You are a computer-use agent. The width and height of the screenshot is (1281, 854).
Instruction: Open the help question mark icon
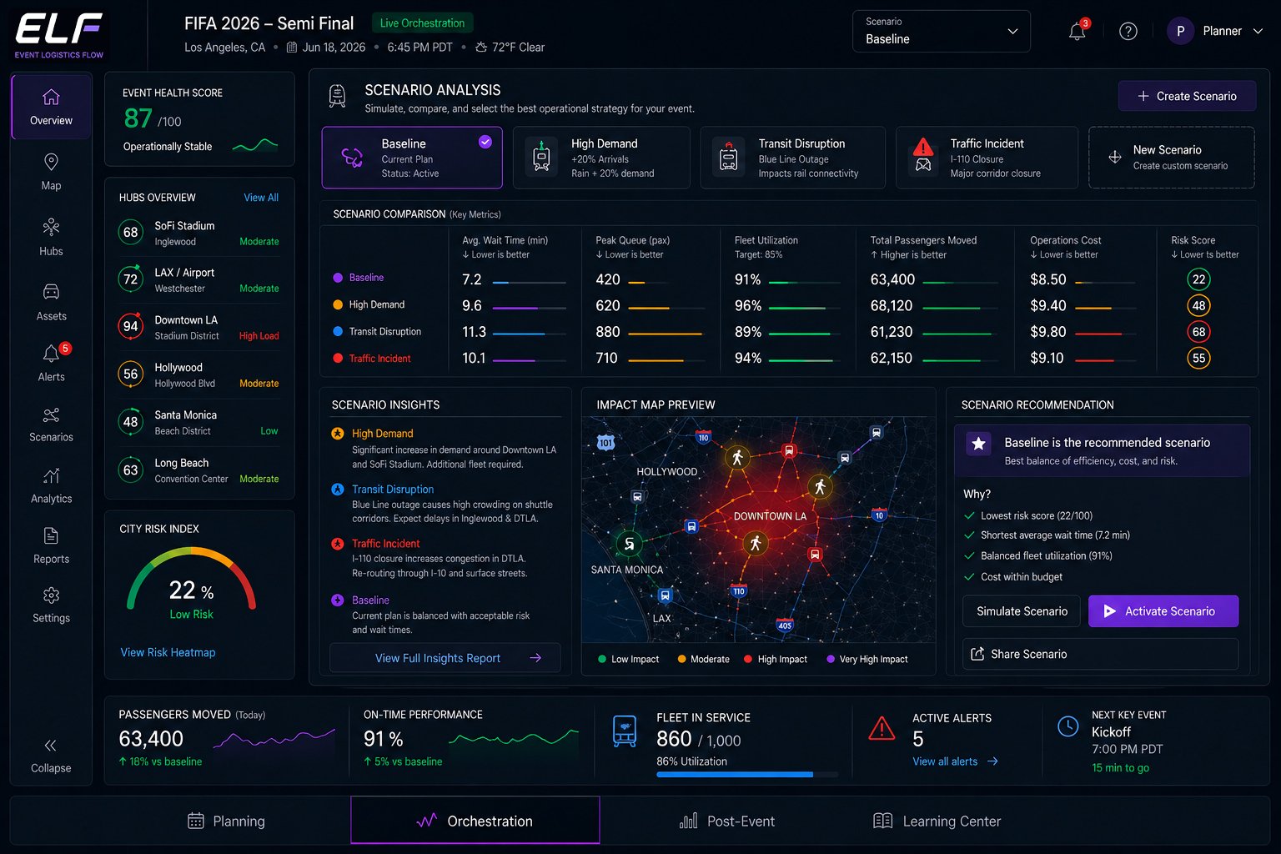pyautogui.click(x=1128, y=32)
